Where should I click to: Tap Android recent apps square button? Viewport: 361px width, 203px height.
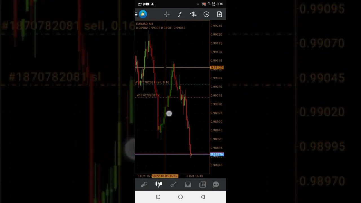pos(158,197)
